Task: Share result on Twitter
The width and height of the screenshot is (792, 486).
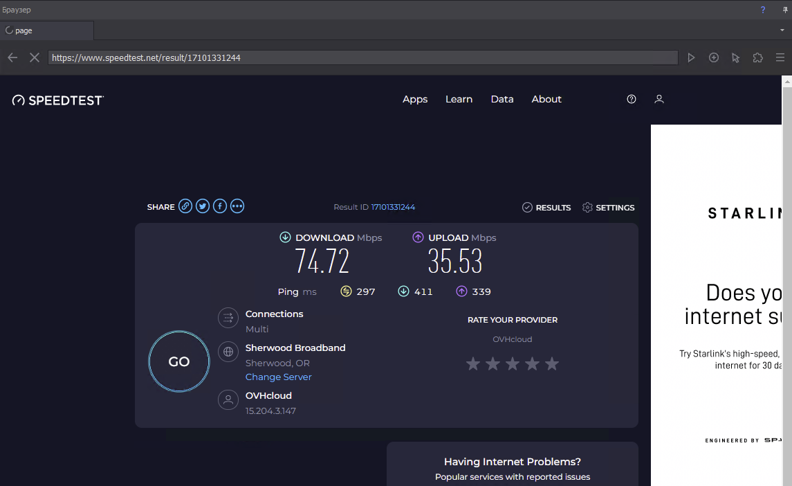Action: 203,206
